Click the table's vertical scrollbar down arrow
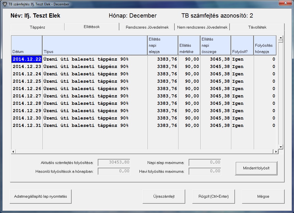The width and height of the screenshot is (294, 213). coord(281,147)
